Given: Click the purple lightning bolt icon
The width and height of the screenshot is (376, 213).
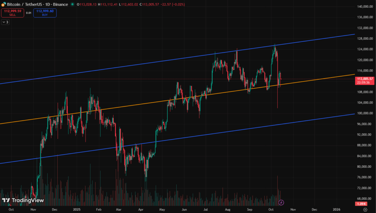Looking at the screenshot, I should coord(281,202).
